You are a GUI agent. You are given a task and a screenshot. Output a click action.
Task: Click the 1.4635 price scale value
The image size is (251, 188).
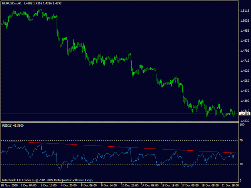click(x=245, y=71)
